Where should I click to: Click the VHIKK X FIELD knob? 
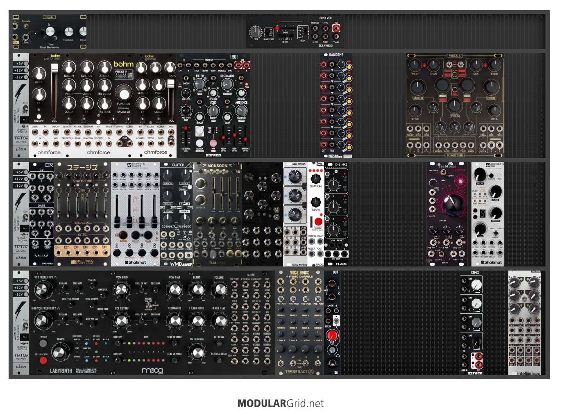(455, 106)
